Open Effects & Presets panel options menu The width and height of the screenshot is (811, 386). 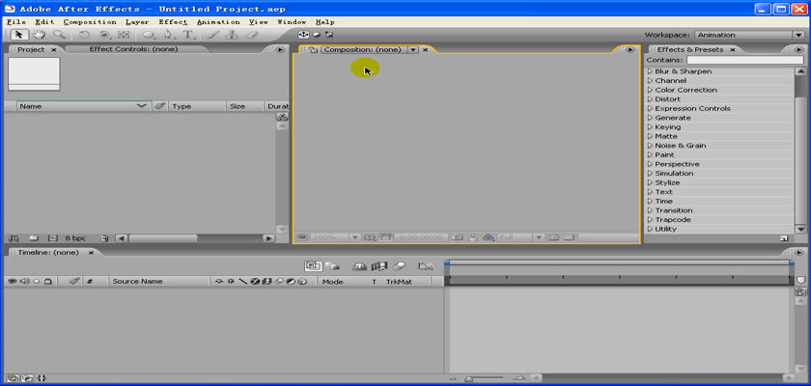coord(800,49)
